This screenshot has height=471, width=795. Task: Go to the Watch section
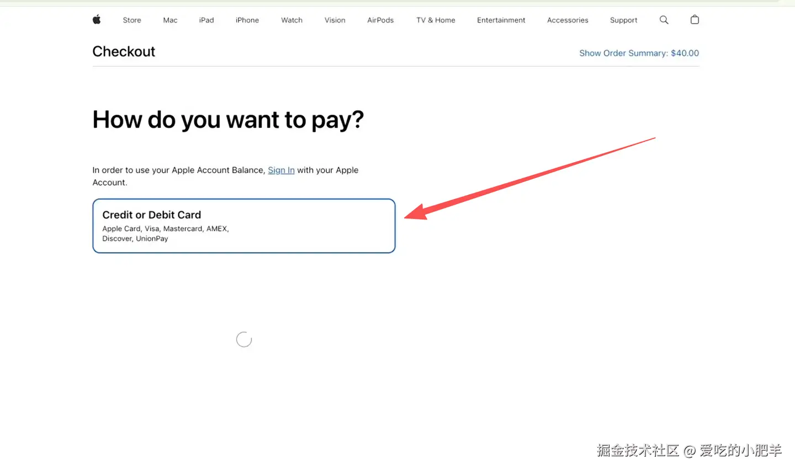tap(291, 20)
